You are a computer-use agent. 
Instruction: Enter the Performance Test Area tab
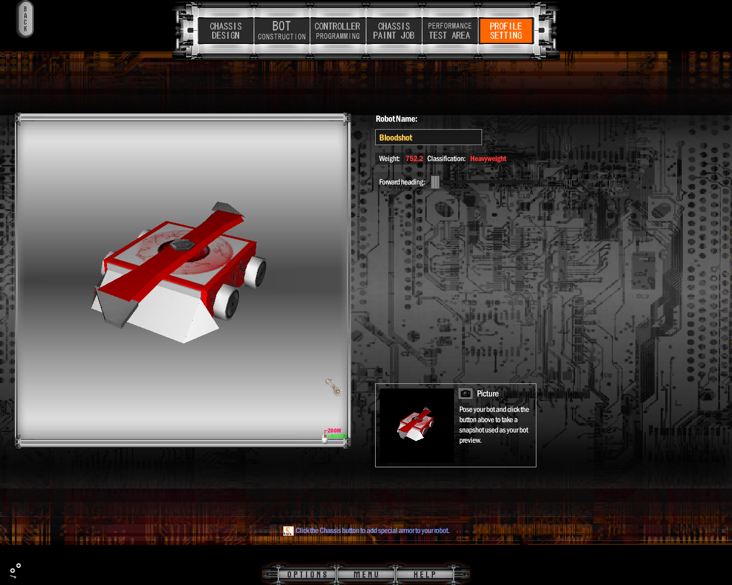(x=449, y=31)
